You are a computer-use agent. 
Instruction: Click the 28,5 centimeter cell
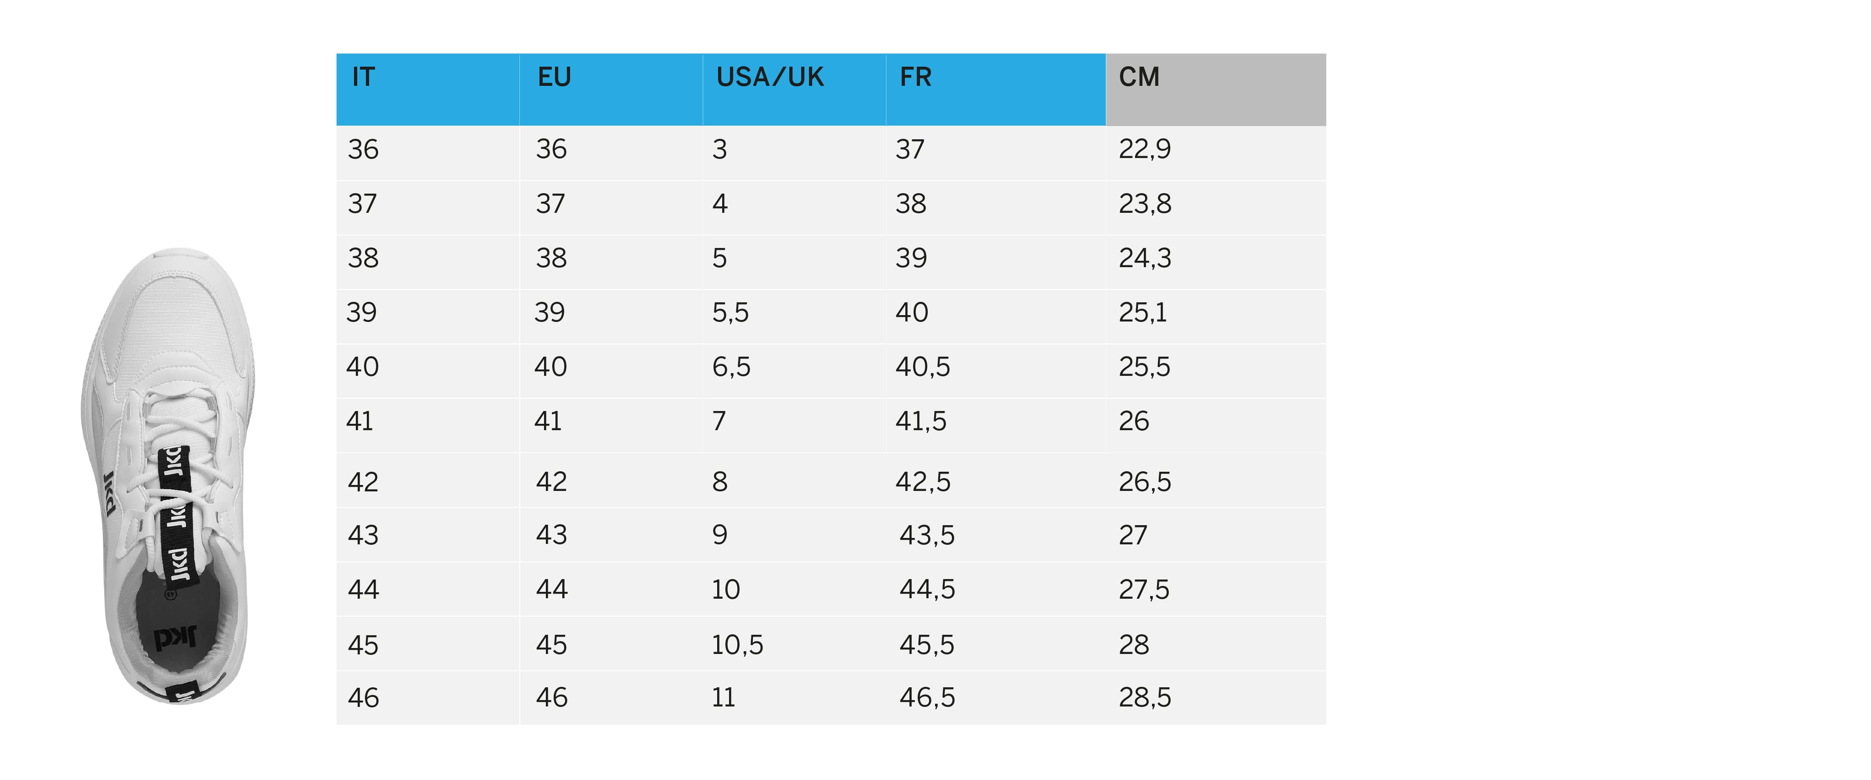tap(1145, 698)
